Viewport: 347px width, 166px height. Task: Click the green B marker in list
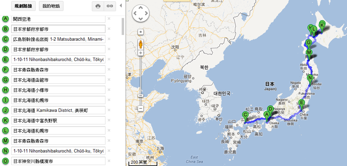pos(5,29)
